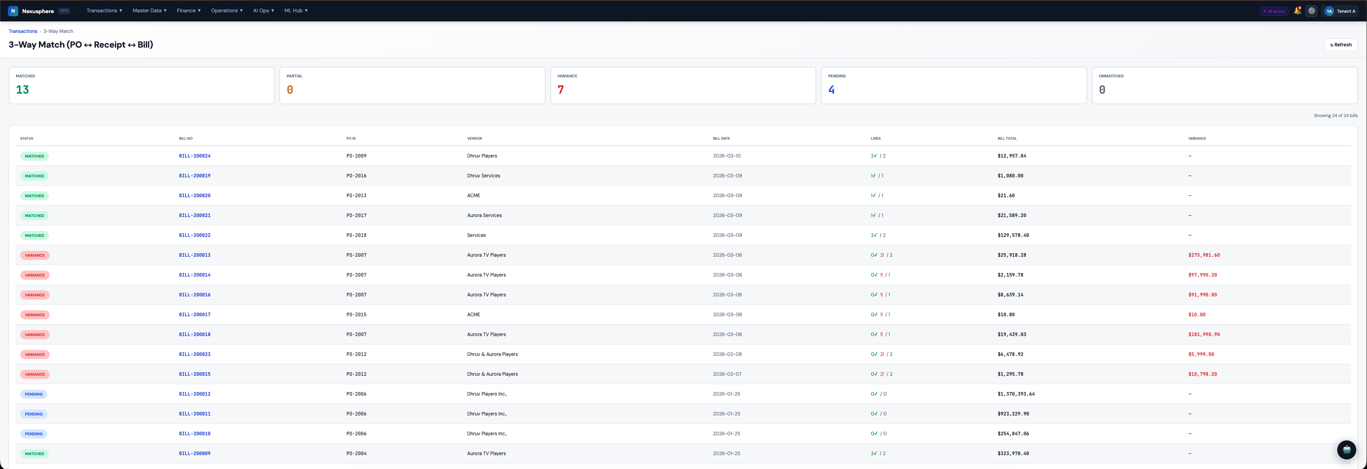
Task: Expand the Master Data dropdown
Action: 149,11
